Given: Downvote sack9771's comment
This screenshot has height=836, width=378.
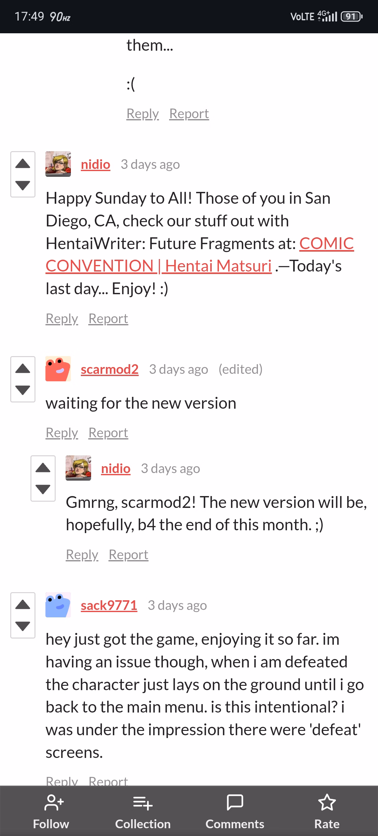Looking at the screenshot, I should coord(23,626).
